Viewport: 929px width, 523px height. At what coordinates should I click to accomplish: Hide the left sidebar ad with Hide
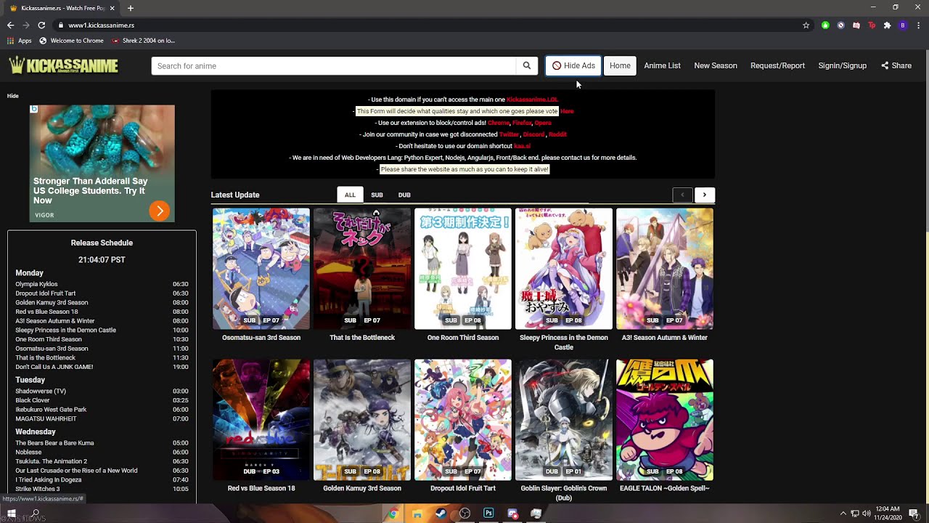coord(13,96)
